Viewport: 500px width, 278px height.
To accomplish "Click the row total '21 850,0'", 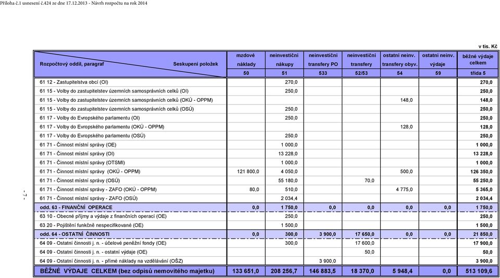I will (483, 234).
